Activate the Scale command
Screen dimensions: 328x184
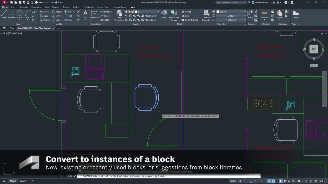point(56,20)
